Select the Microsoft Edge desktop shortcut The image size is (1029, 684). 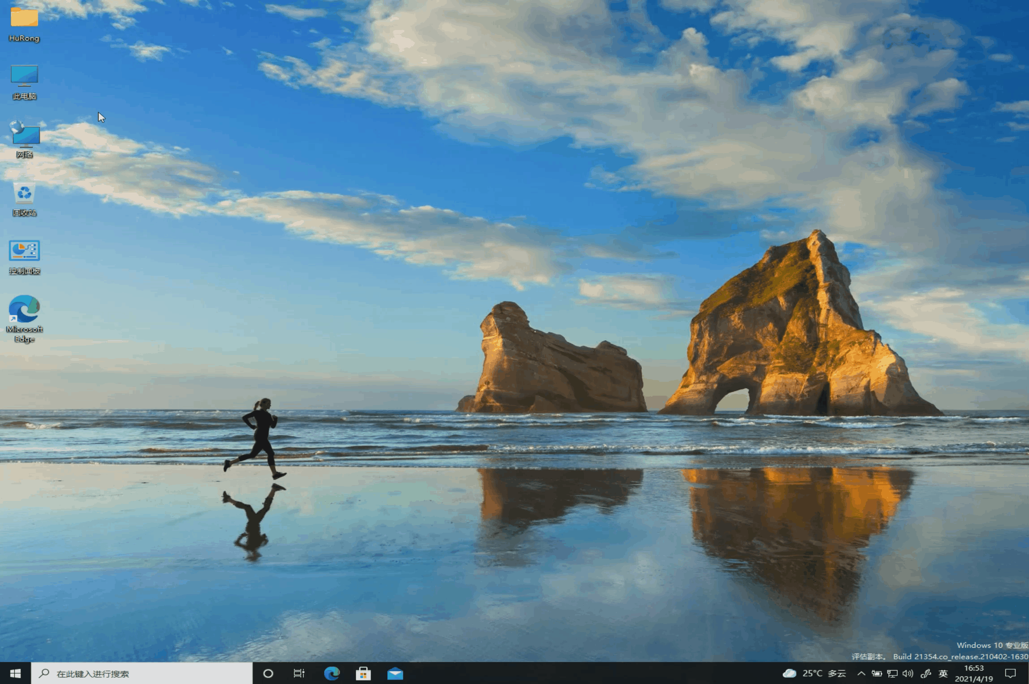(x=24, y=319)
